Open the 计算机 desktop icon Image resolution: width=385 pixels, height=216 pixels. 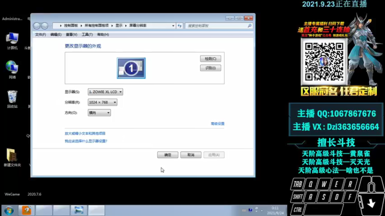[x=12, y=41]
